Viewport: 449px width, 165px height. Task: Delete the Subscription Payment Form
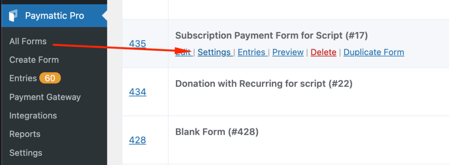pyautogui.click(x=323, y=53)
